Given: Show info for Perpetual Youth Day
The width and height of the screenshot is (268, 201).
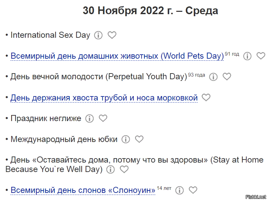Looking at the screenshot, I should coord(213,77).
